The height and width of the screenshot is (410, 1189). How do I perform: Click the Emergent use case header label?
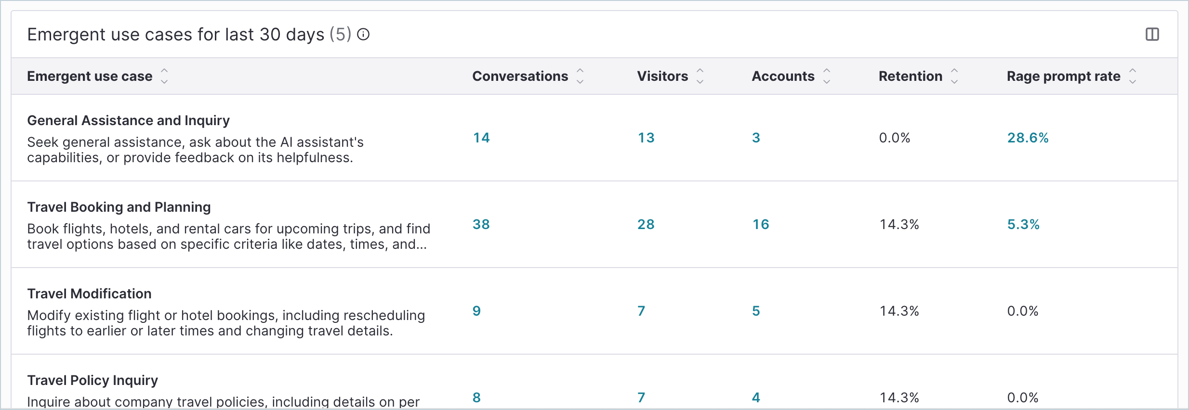(90, 76)
